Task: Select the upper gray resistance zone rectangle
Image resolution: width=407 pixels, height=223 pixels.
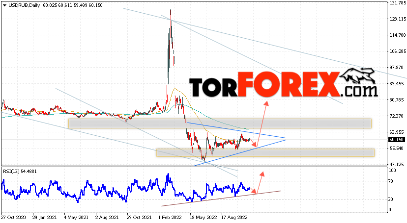Action: [x=220, y=124]
